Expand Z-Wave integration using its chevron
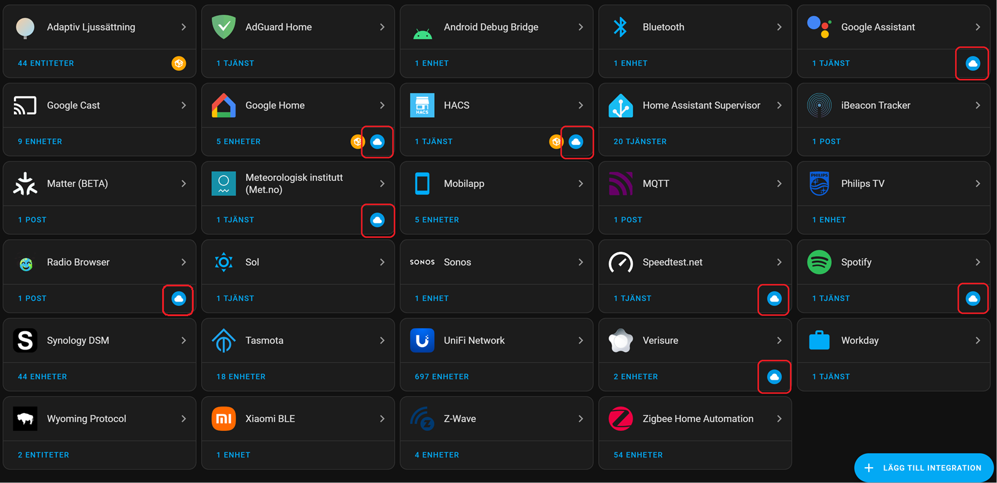The height and width of the screenshot is (483, 997). click(580, 419)
